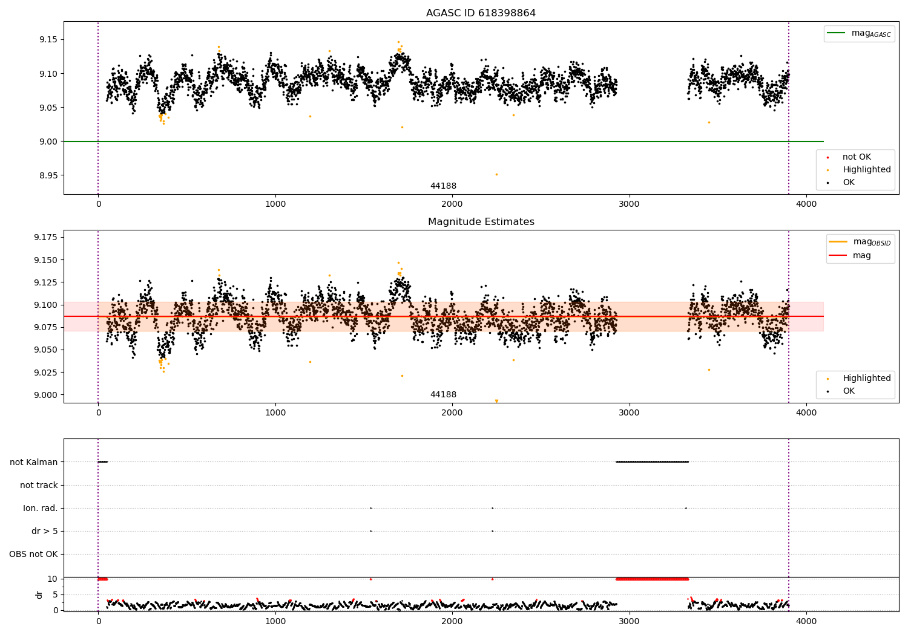908x635 pixels.
Task: Click the 'dr' axis label at bottom left
Action: 39,594
